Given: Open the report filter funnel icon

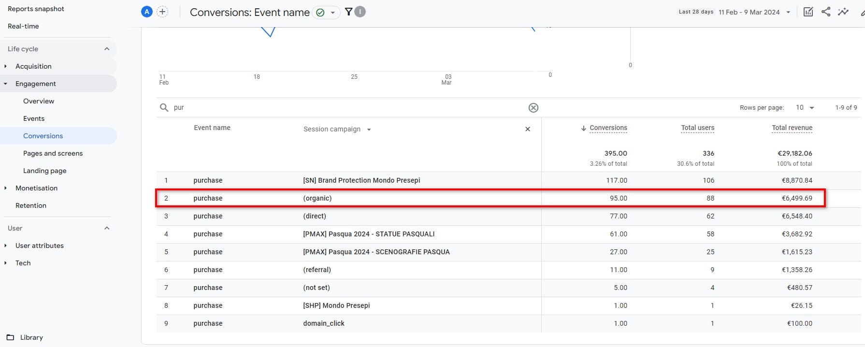Looking at the screenshot, I should [x=348, y=12].
